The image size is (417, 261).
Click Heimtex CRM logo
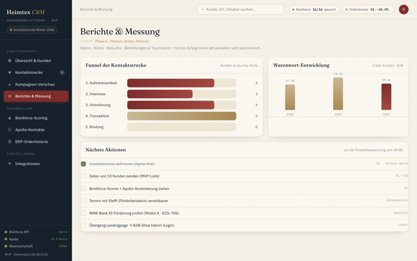(x=25, y=12)
